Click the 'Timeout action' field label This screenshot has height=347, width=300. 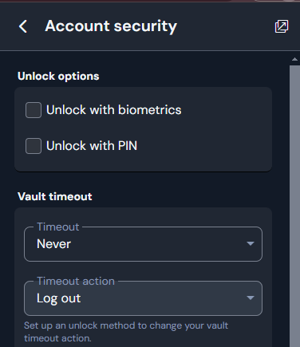tap(76, 281)
